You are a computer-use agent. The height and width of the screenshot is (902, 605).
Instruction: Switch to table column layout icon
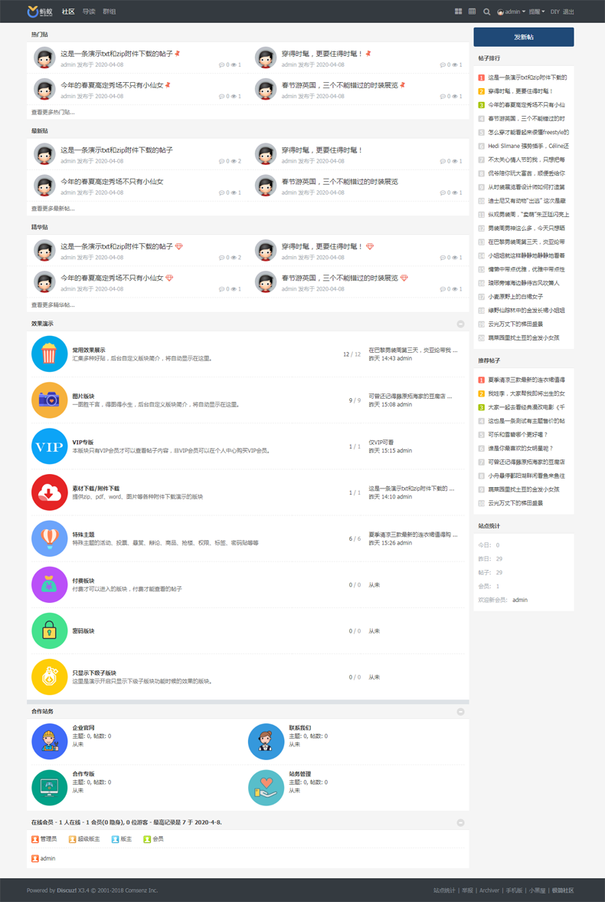(473, 12)
